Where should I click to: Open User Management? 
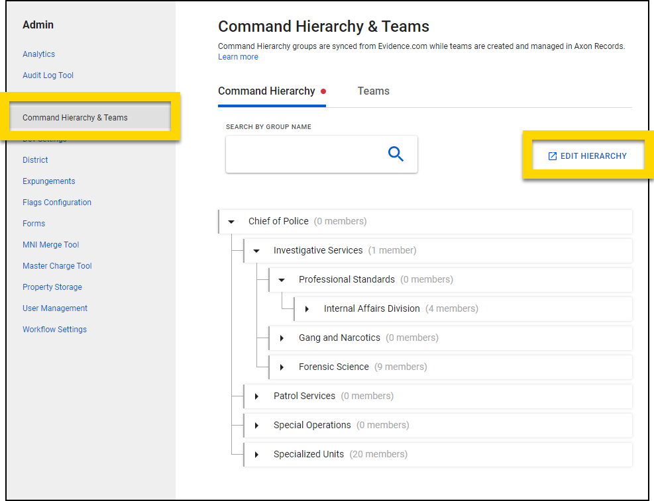55,308
